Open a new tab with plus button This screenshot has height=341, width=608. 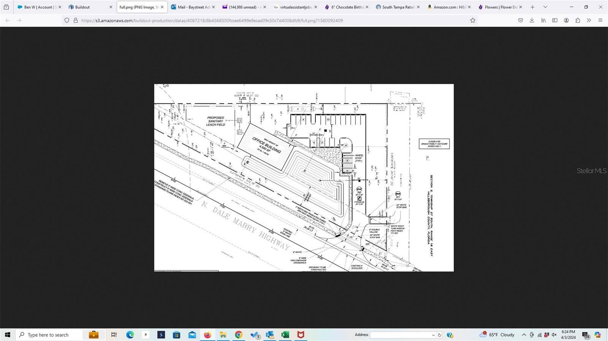(532, 7)
